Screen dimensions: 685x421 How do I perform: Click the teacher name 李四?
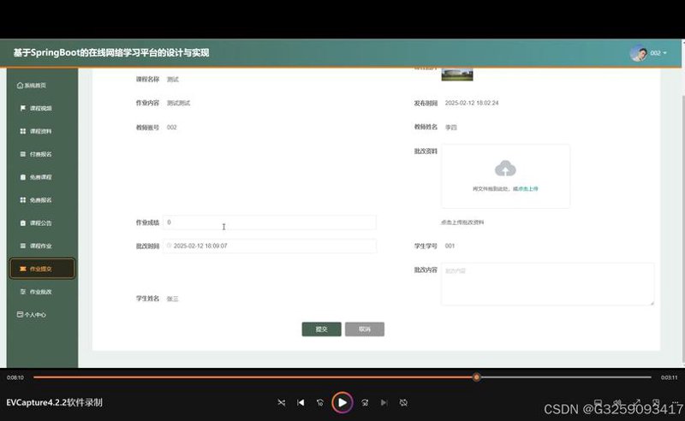click(x=451, y=127)
